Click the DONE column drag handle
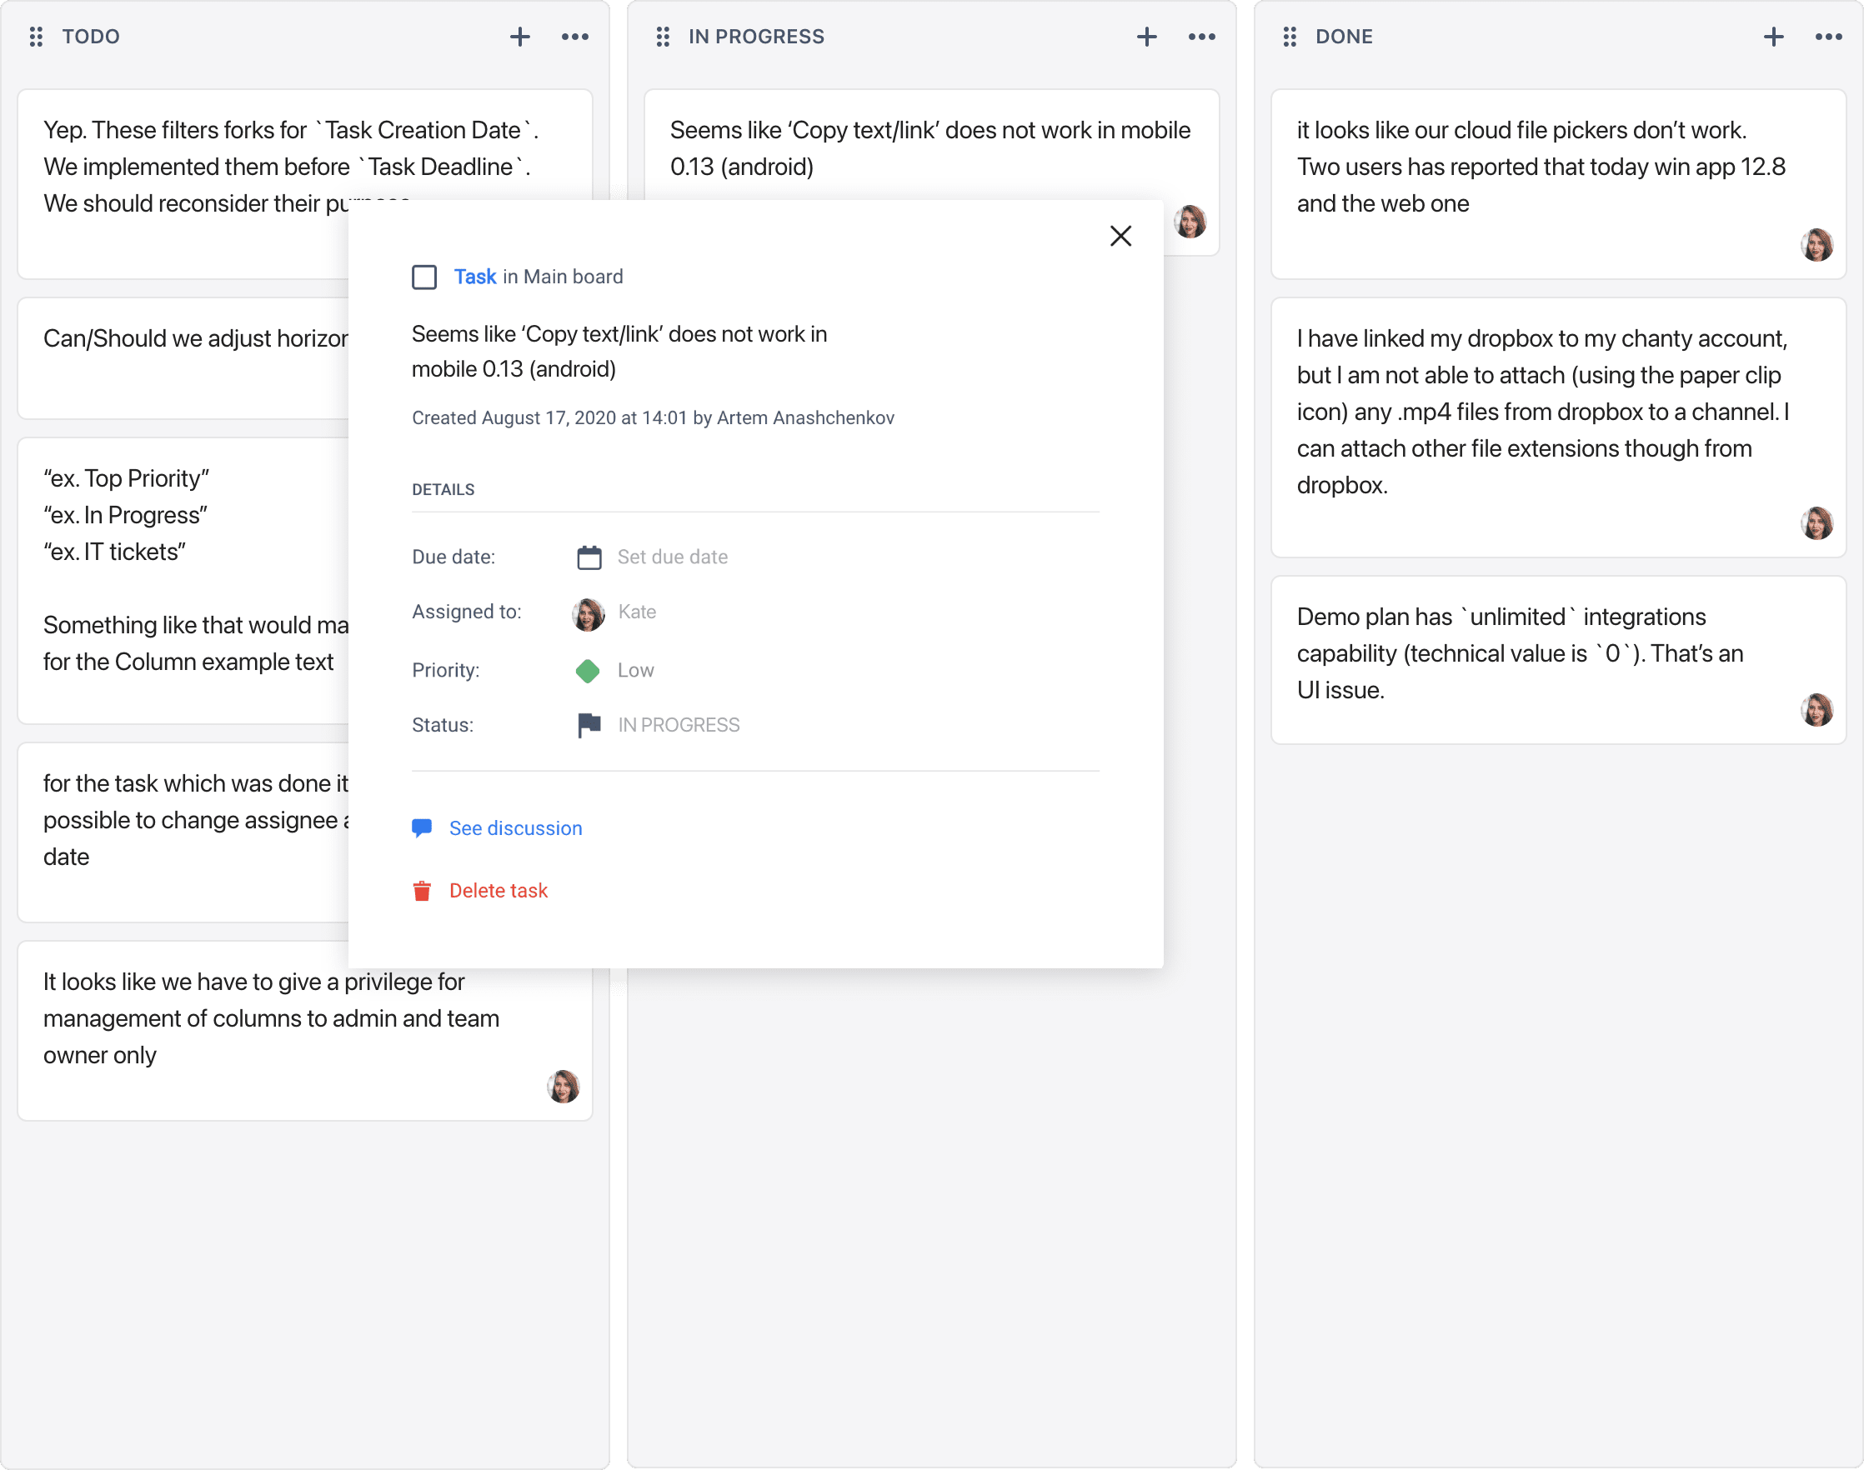Viewport: 1864px width, 1470px height. (x=1289, y=37)
